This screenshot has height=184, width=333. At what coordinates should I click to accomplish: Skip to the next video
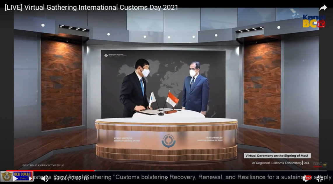[x=30, y=178]
